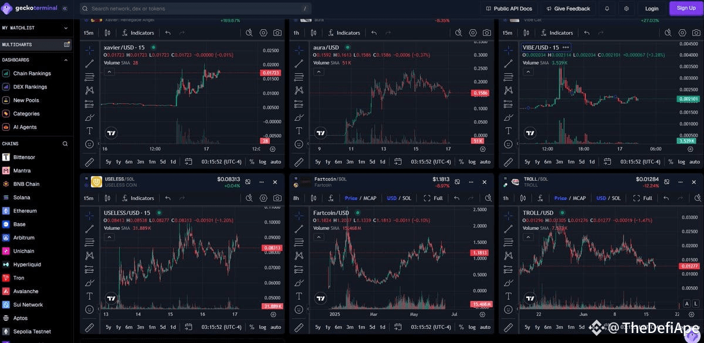The height and width of the screenshot is (343, 704).
Task: Collapse the indicator legend in aura chart
Action: tap(319, 72)
